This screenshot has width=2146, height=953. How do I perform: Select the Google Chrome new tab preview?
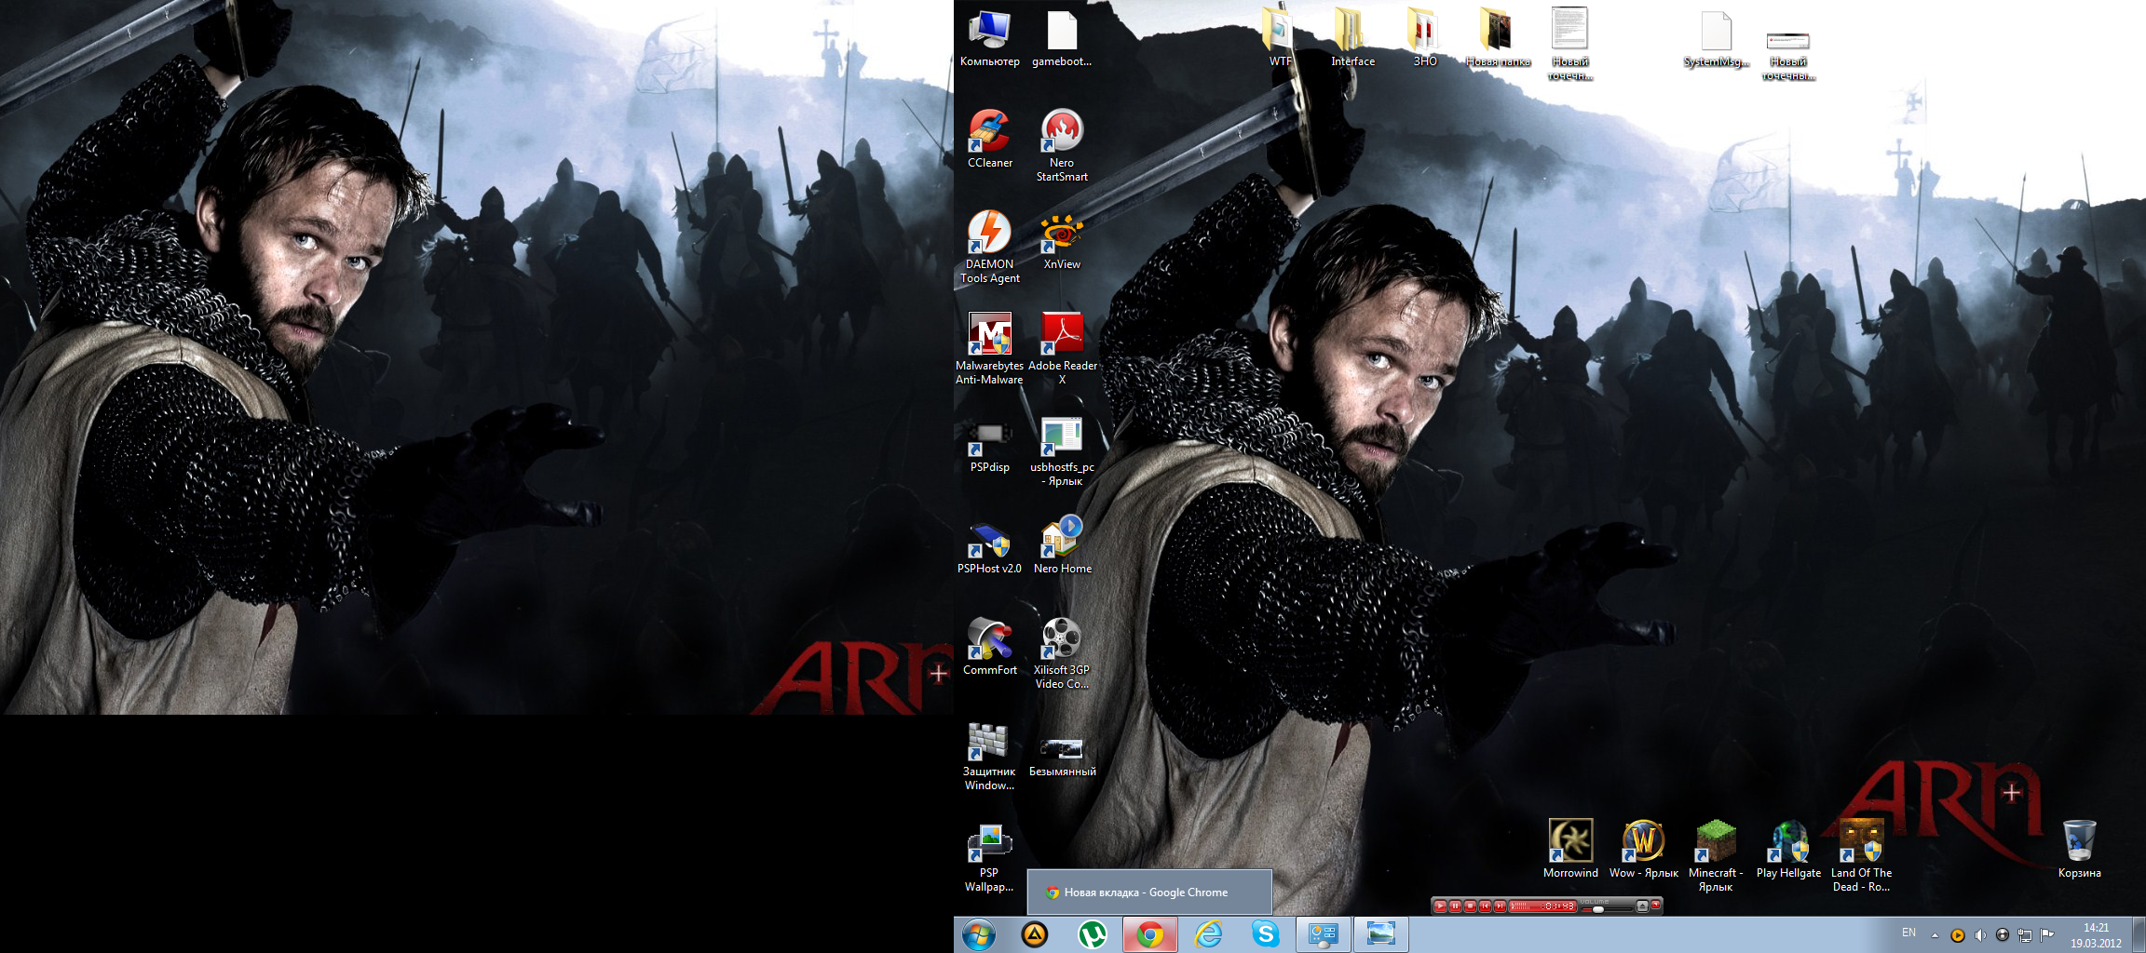(1149, 893)
